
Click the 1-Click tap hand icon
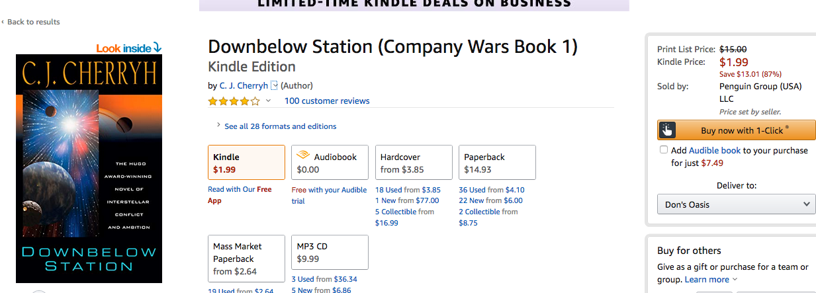pos(667,130)
